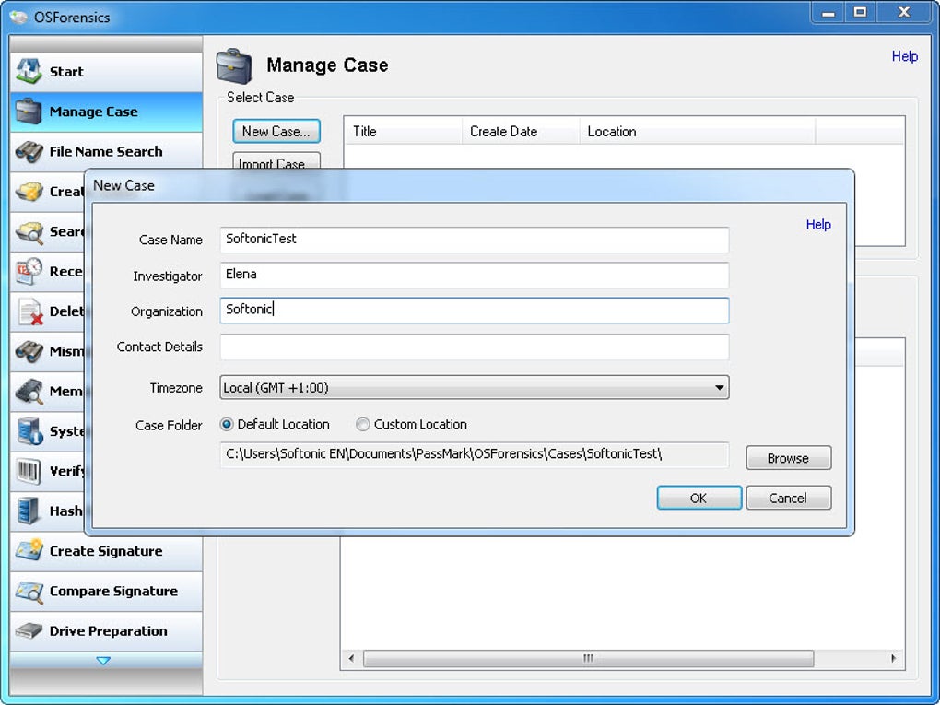940x705 pixels.
Task: Click the case folder path field
Action: tap(475, 454)
